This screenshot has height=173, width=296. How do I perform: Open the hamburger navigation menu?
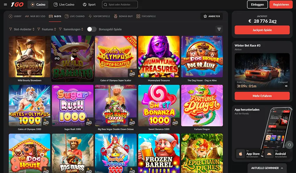[x=5, y=4]
